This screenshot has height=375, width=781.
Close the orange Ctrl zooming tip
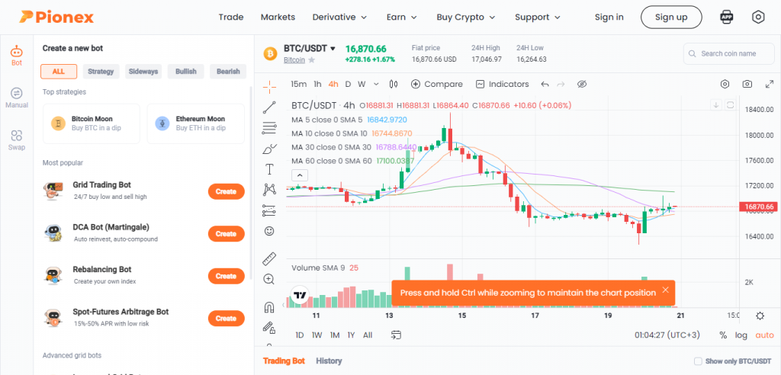666,290
